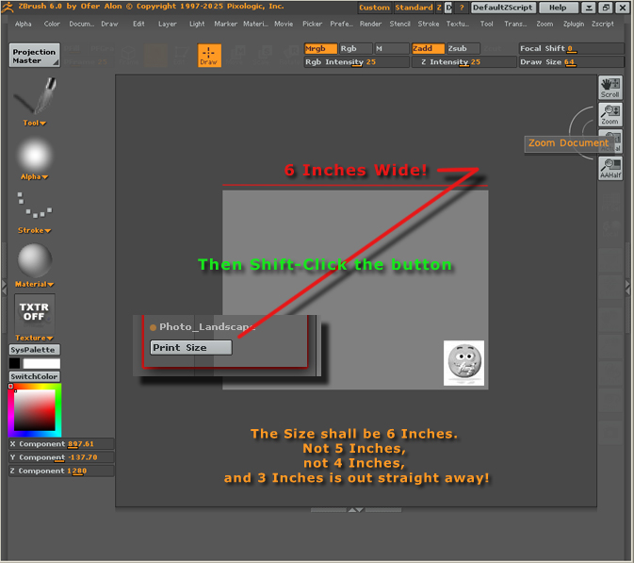Expand the left tray divider arrow
Viewport: 634px width, 563px height.
click(x=4, y=286)
